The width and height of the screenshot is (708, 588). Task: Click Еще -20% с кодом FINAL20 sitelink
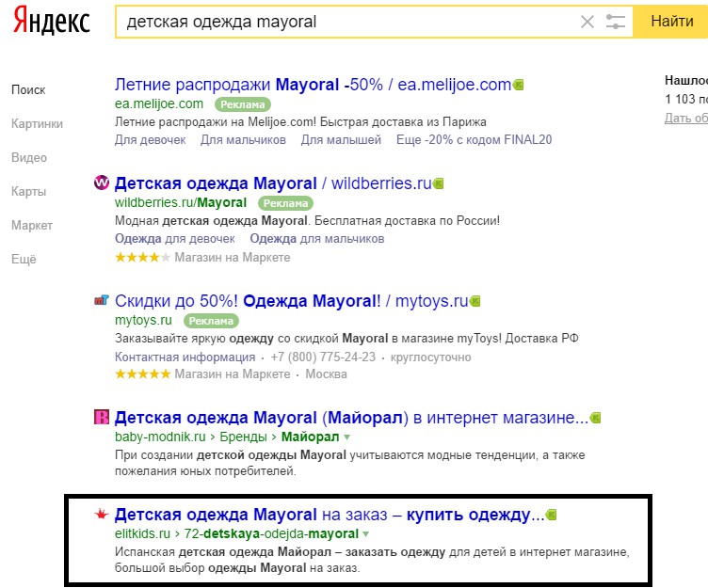click(x=474, y=140)
